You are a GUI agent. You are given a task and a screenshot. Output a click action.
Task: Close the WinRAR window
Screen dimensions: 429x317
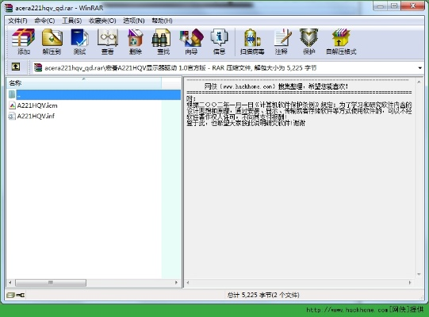click(413, 6)
